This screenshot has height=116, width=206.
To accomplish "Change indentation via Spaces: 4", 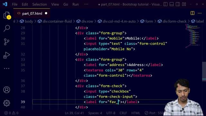I will 95,113.
